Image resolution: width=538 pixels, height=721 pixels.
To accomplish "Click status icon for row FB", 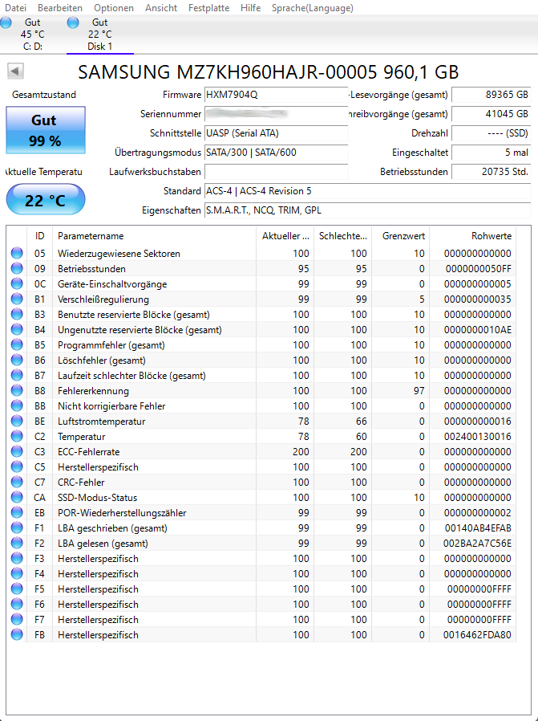I will click(x=17, y=634).
